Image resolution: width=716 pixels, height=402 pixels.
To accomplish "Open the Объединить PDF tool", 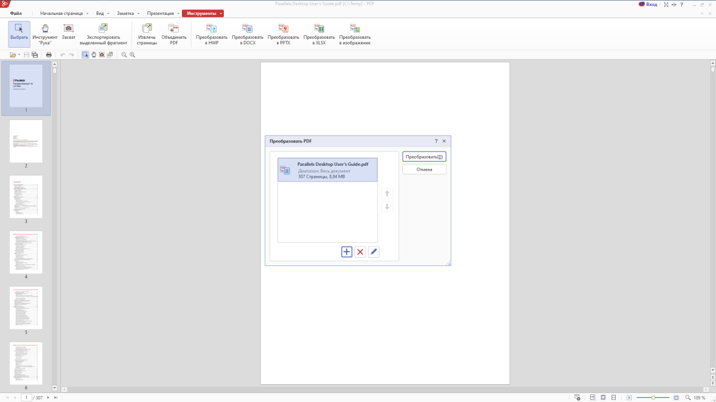I will pyautogui.click(x=174, y=34).
